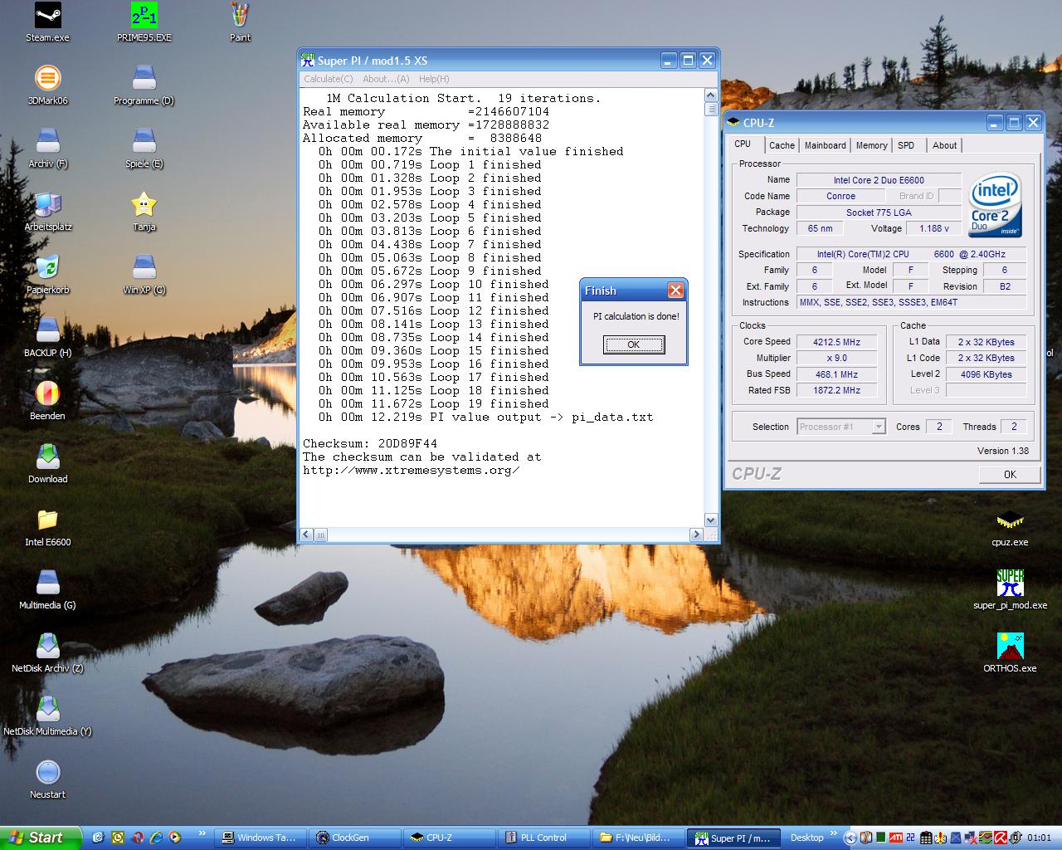Open the 3DMark06 desktop icon
The image size is (1062, 850).
click(48, 85)
